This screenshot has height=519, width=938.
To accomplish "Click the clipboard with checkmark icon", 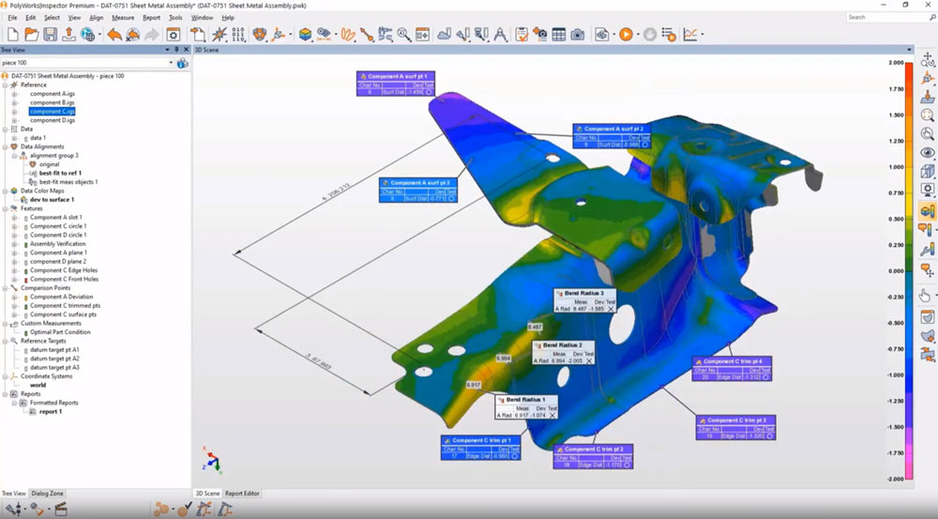I will click(x=521, y=35).
